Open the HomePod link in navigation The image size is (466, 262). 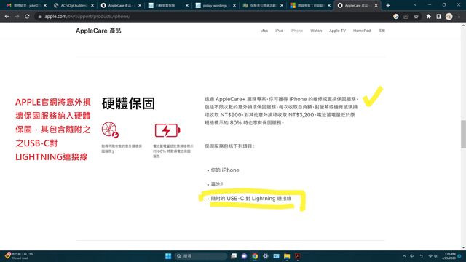pyautogui.click(x=362, y=31)
